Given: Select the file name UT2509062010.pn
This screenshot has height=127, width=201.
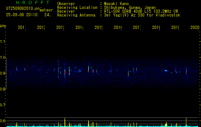Looking at the screenshot, I should coord(23,9).
